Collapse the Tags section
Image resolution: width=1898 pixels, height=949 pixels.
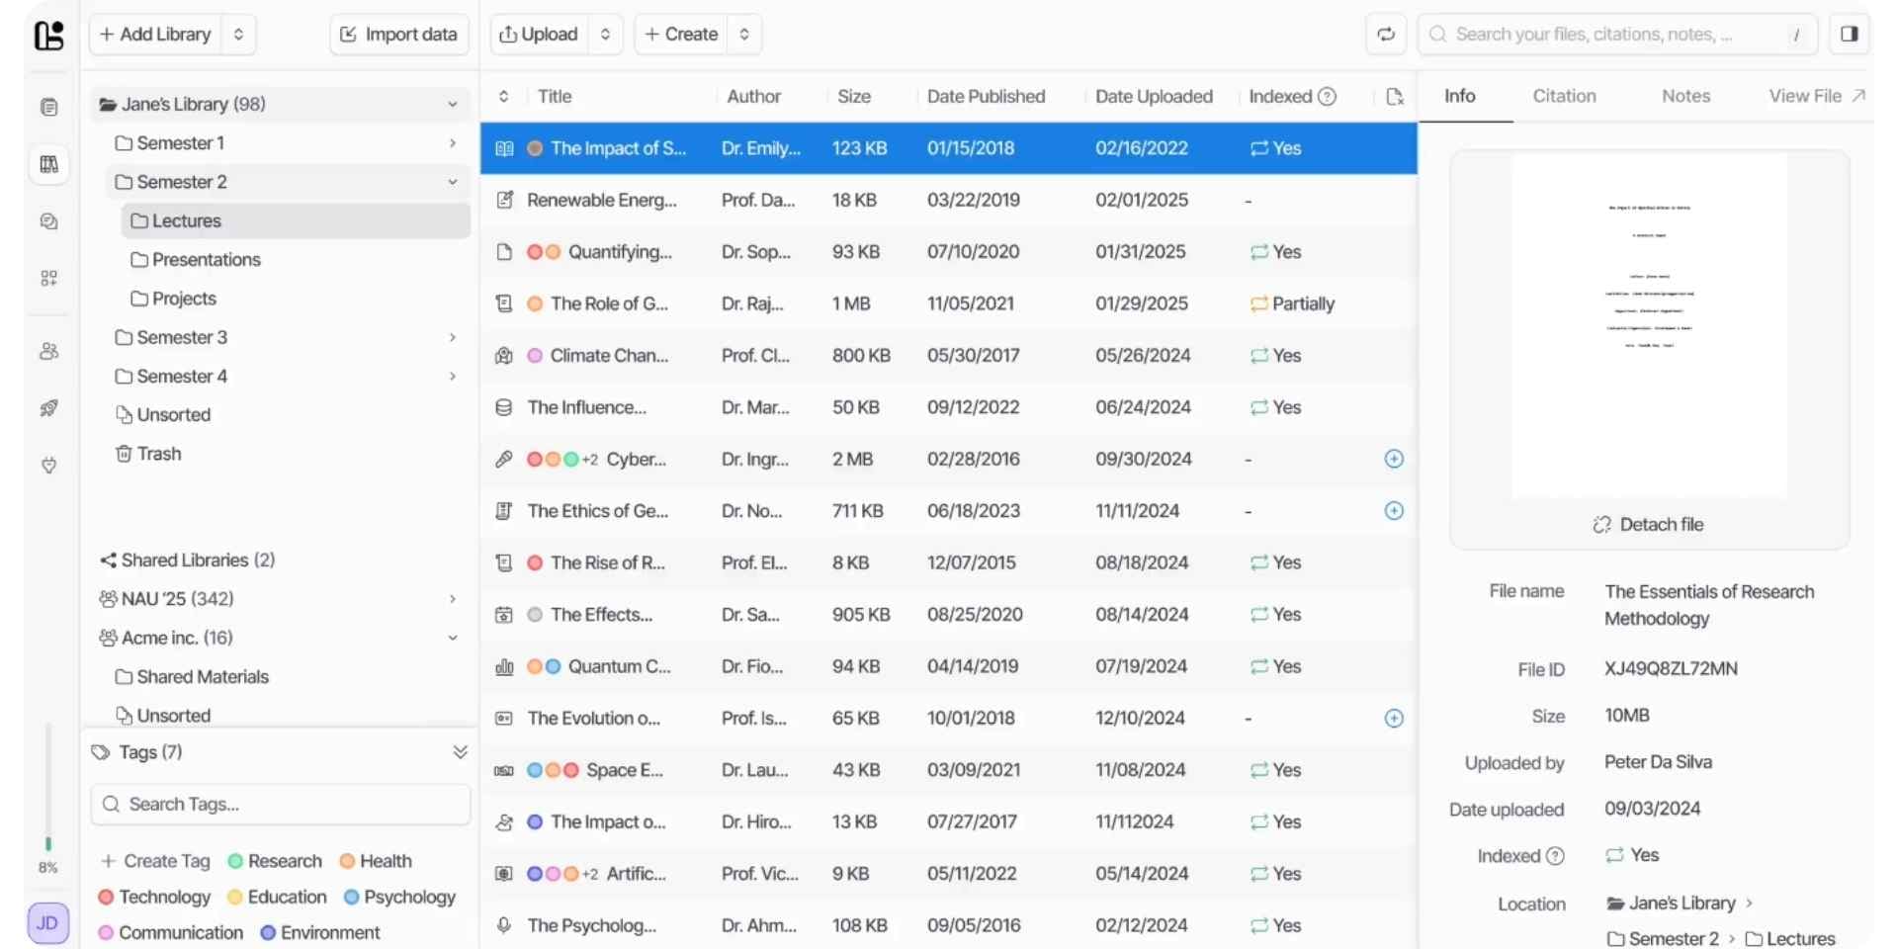tap(460, 752)
